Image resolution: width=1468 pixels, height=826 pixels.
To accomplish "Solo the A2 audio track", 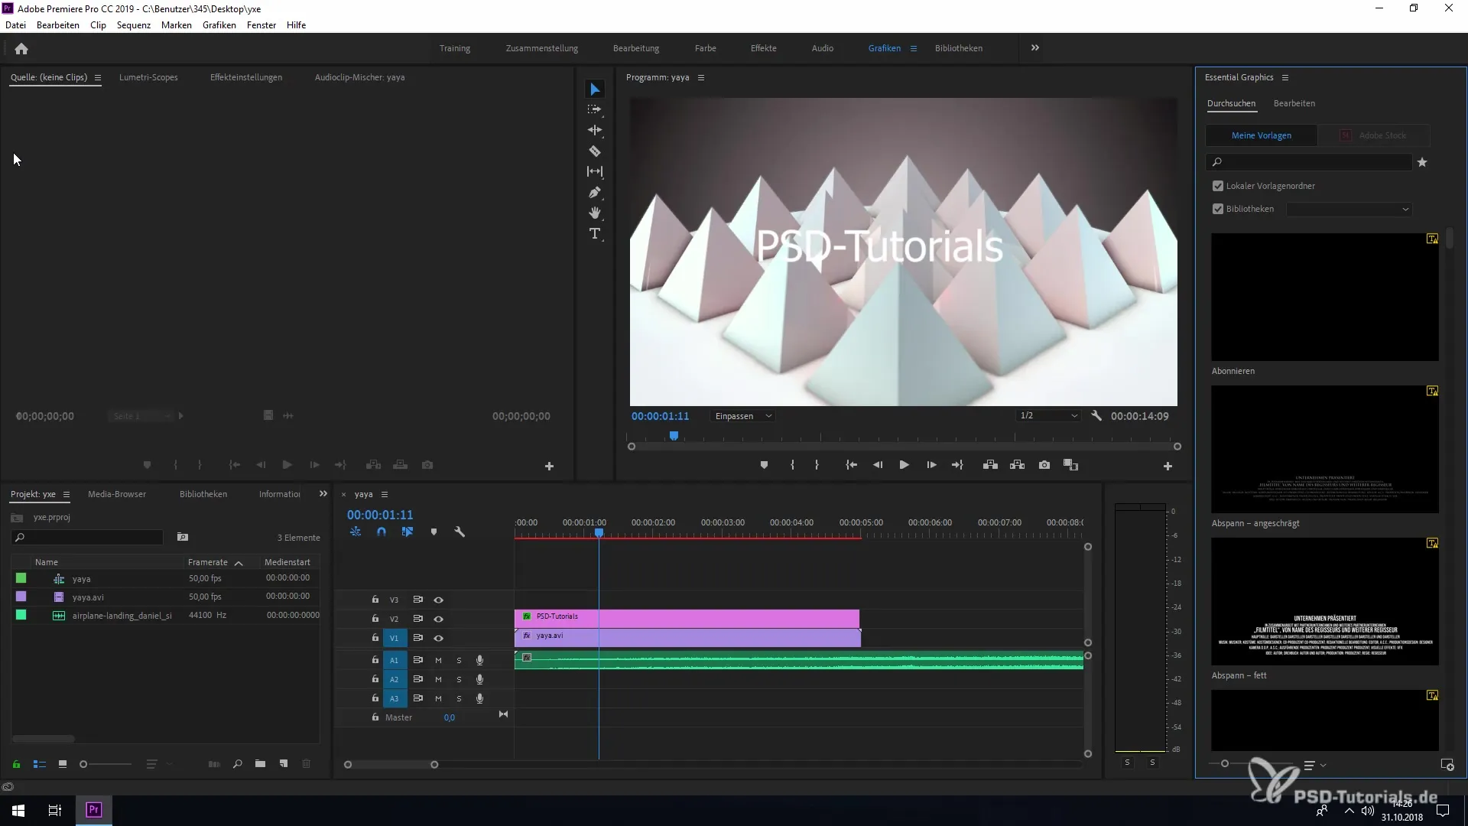I will coord(459,679).
